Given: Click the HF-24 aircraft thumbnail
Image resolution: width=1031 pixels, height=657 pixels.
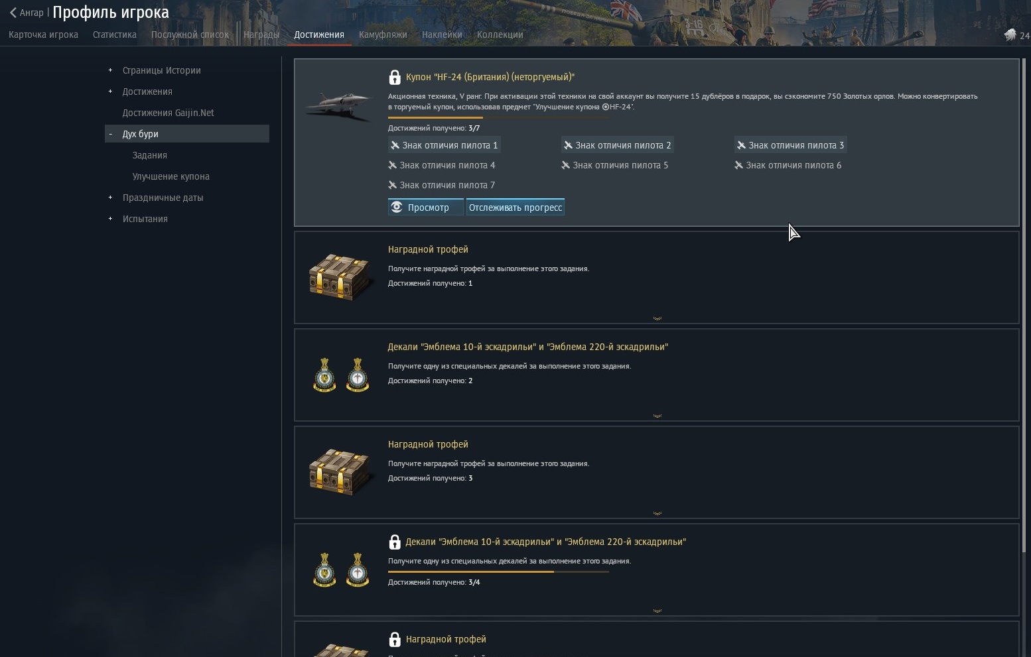Looking at the screenshot, I should coord(340,105).
